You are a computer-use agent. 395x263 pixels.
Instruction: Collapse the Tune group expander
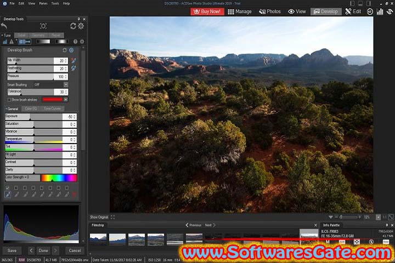[x=2, y=35]
